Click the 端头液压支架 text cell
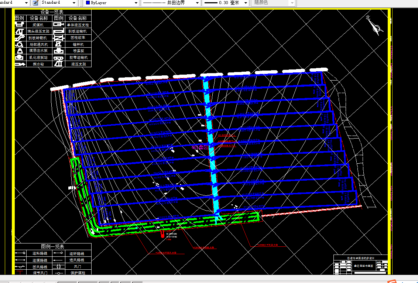This screenshot has width=418, height=283. (38, 31)
